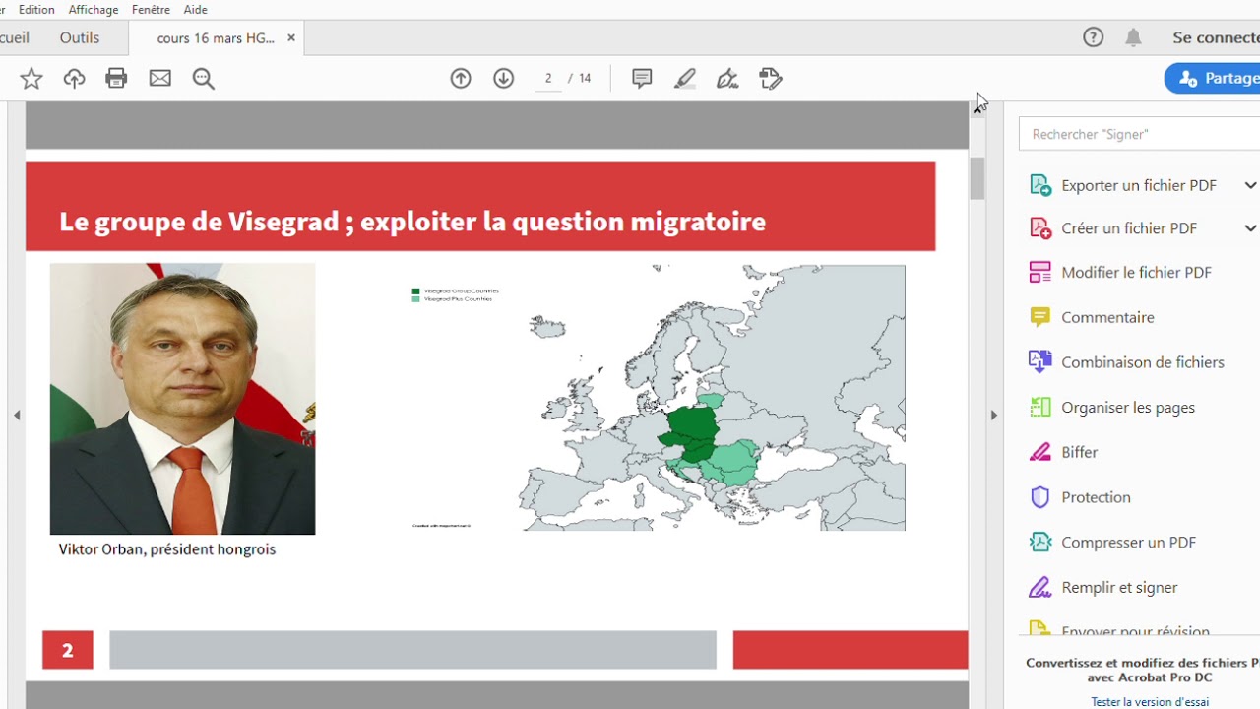Viewport: 1260px width, 709px height.
Task: Click the document vertical scrollbar thumb
Action: click(976, 179)
